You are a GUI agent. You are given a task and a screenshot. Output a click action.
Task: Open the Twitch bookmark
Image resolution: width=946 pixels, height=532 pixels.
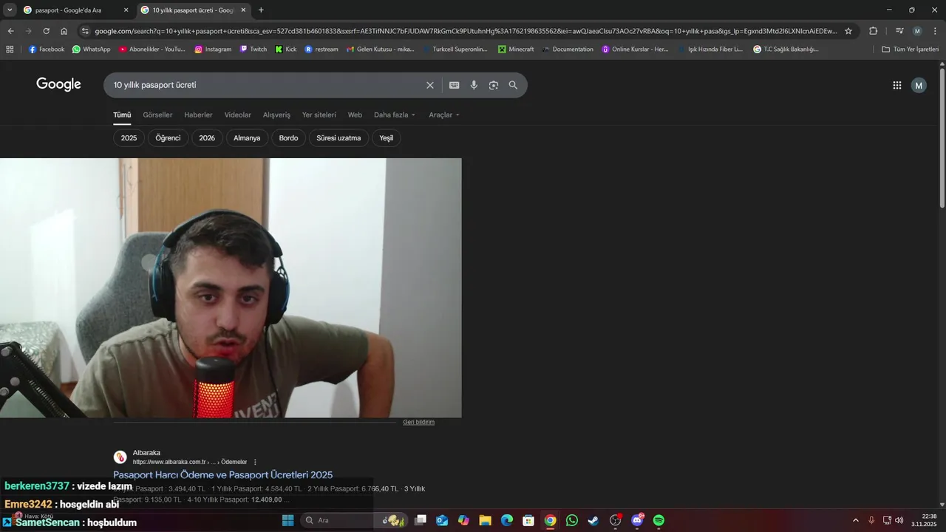[x=253, y=50]
